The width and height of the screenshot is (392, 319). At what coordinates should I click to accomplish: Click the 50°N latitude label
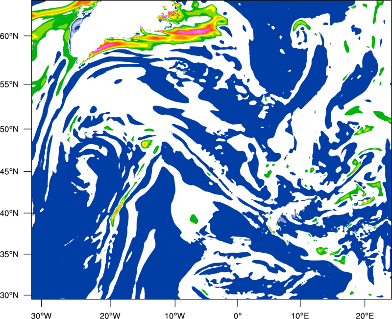pos(9,129)
